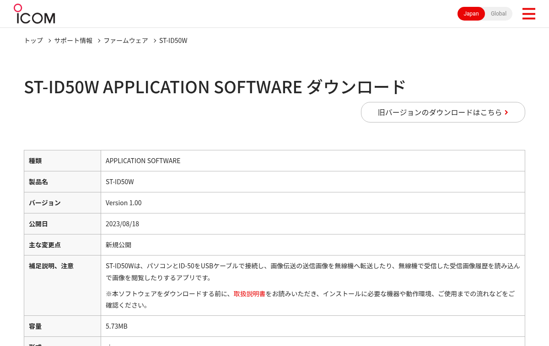Screen dimensions: 549x346
Task: Open 旧バージョンのダウンロードはこちら button
Action: [x=443, y=112]
